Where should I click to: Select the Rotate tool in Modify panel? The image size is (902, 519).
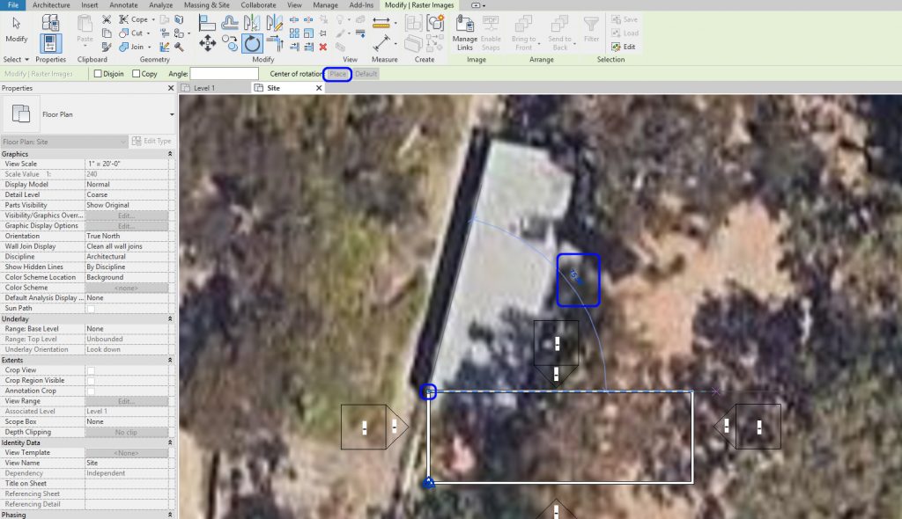(252, 44)
